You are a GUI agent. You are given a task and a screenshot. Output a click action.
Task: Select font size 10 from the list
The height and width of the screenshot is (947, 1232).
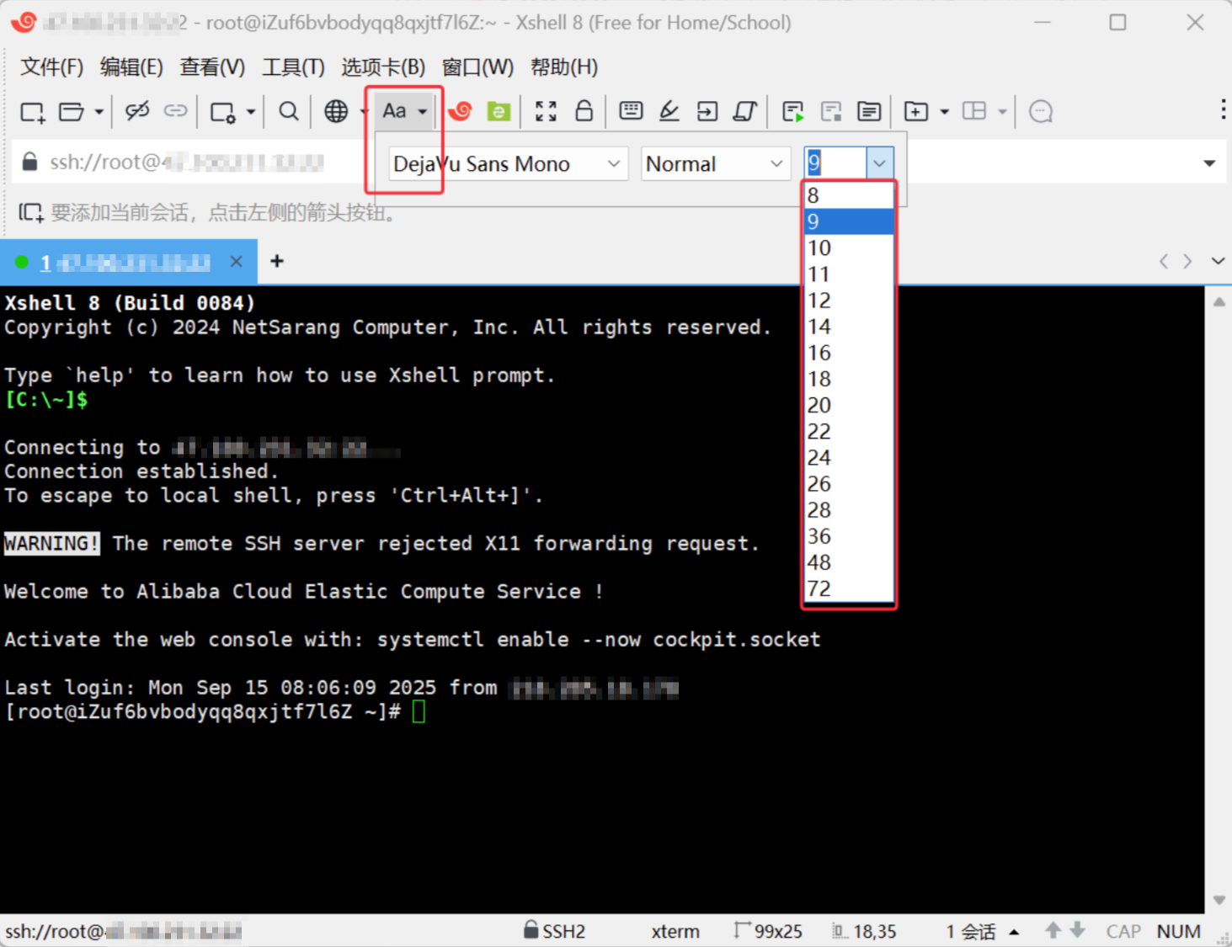(x=848, y=247)
